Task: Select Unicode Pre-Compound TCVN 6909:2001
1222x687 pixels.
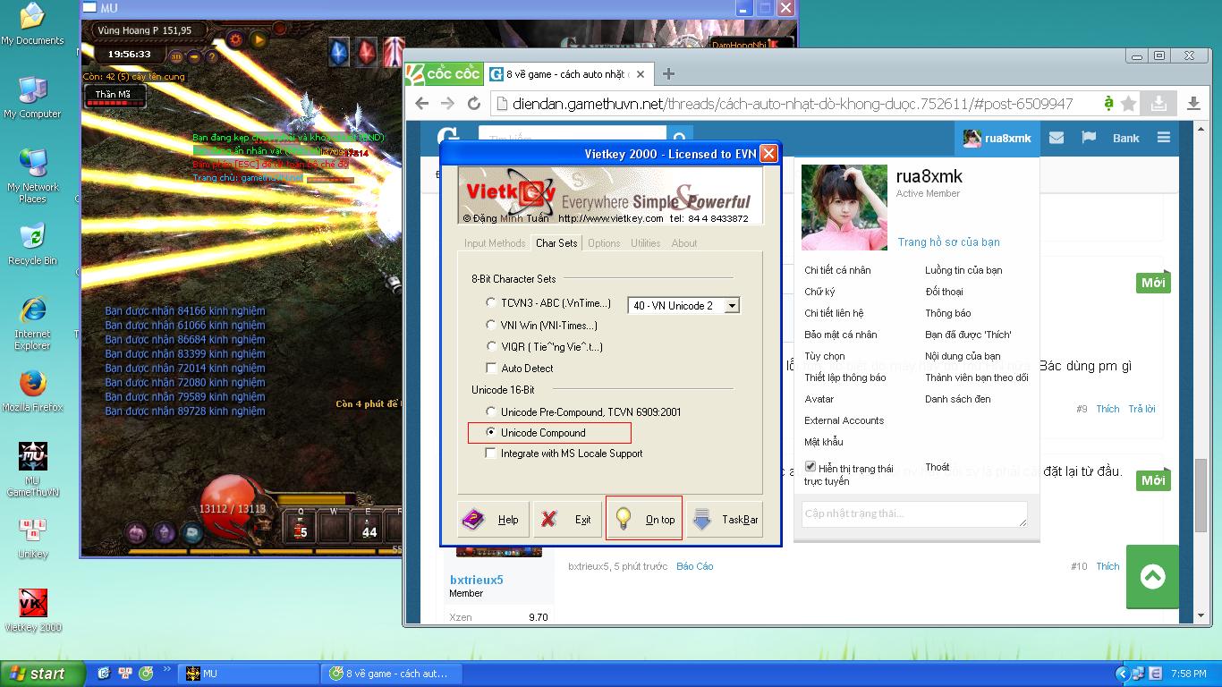Action: click(490, 411)
